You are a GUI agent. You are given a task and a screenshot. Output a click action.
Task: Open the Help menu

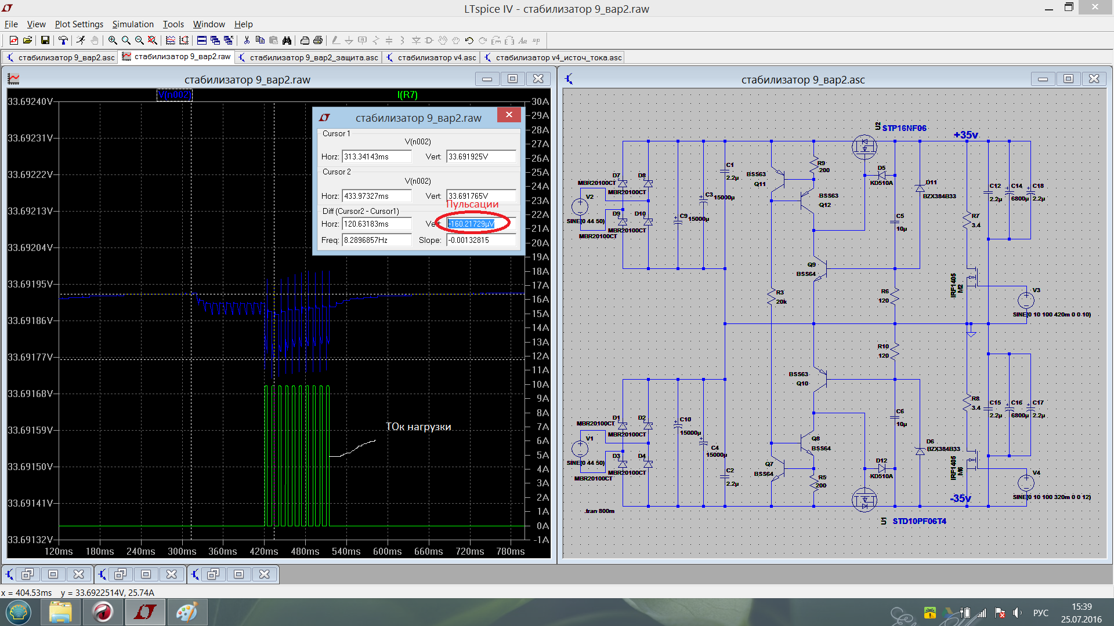[243, 24]
